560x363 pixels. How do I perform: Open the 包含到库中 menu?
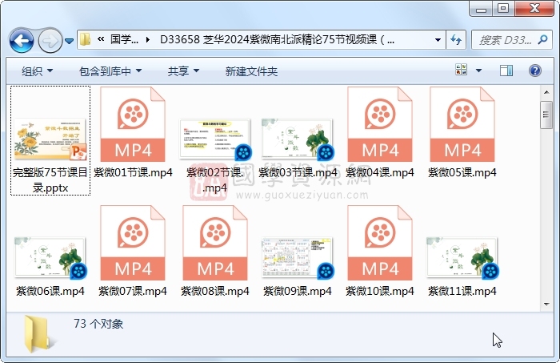pyautogui.click(x=110, y=71)
